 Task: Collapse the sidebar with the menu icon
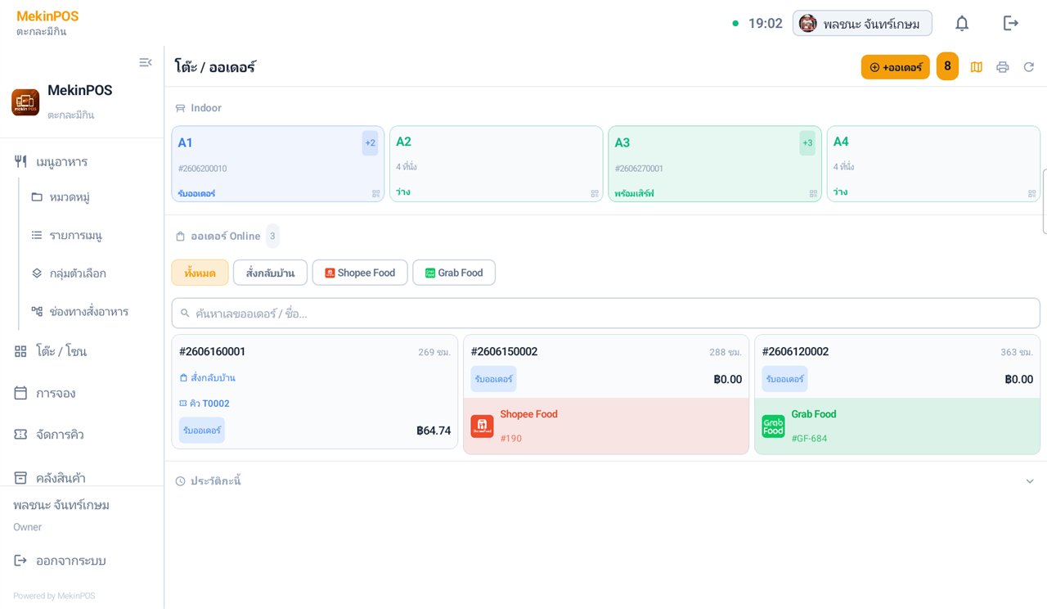[145, 62]
